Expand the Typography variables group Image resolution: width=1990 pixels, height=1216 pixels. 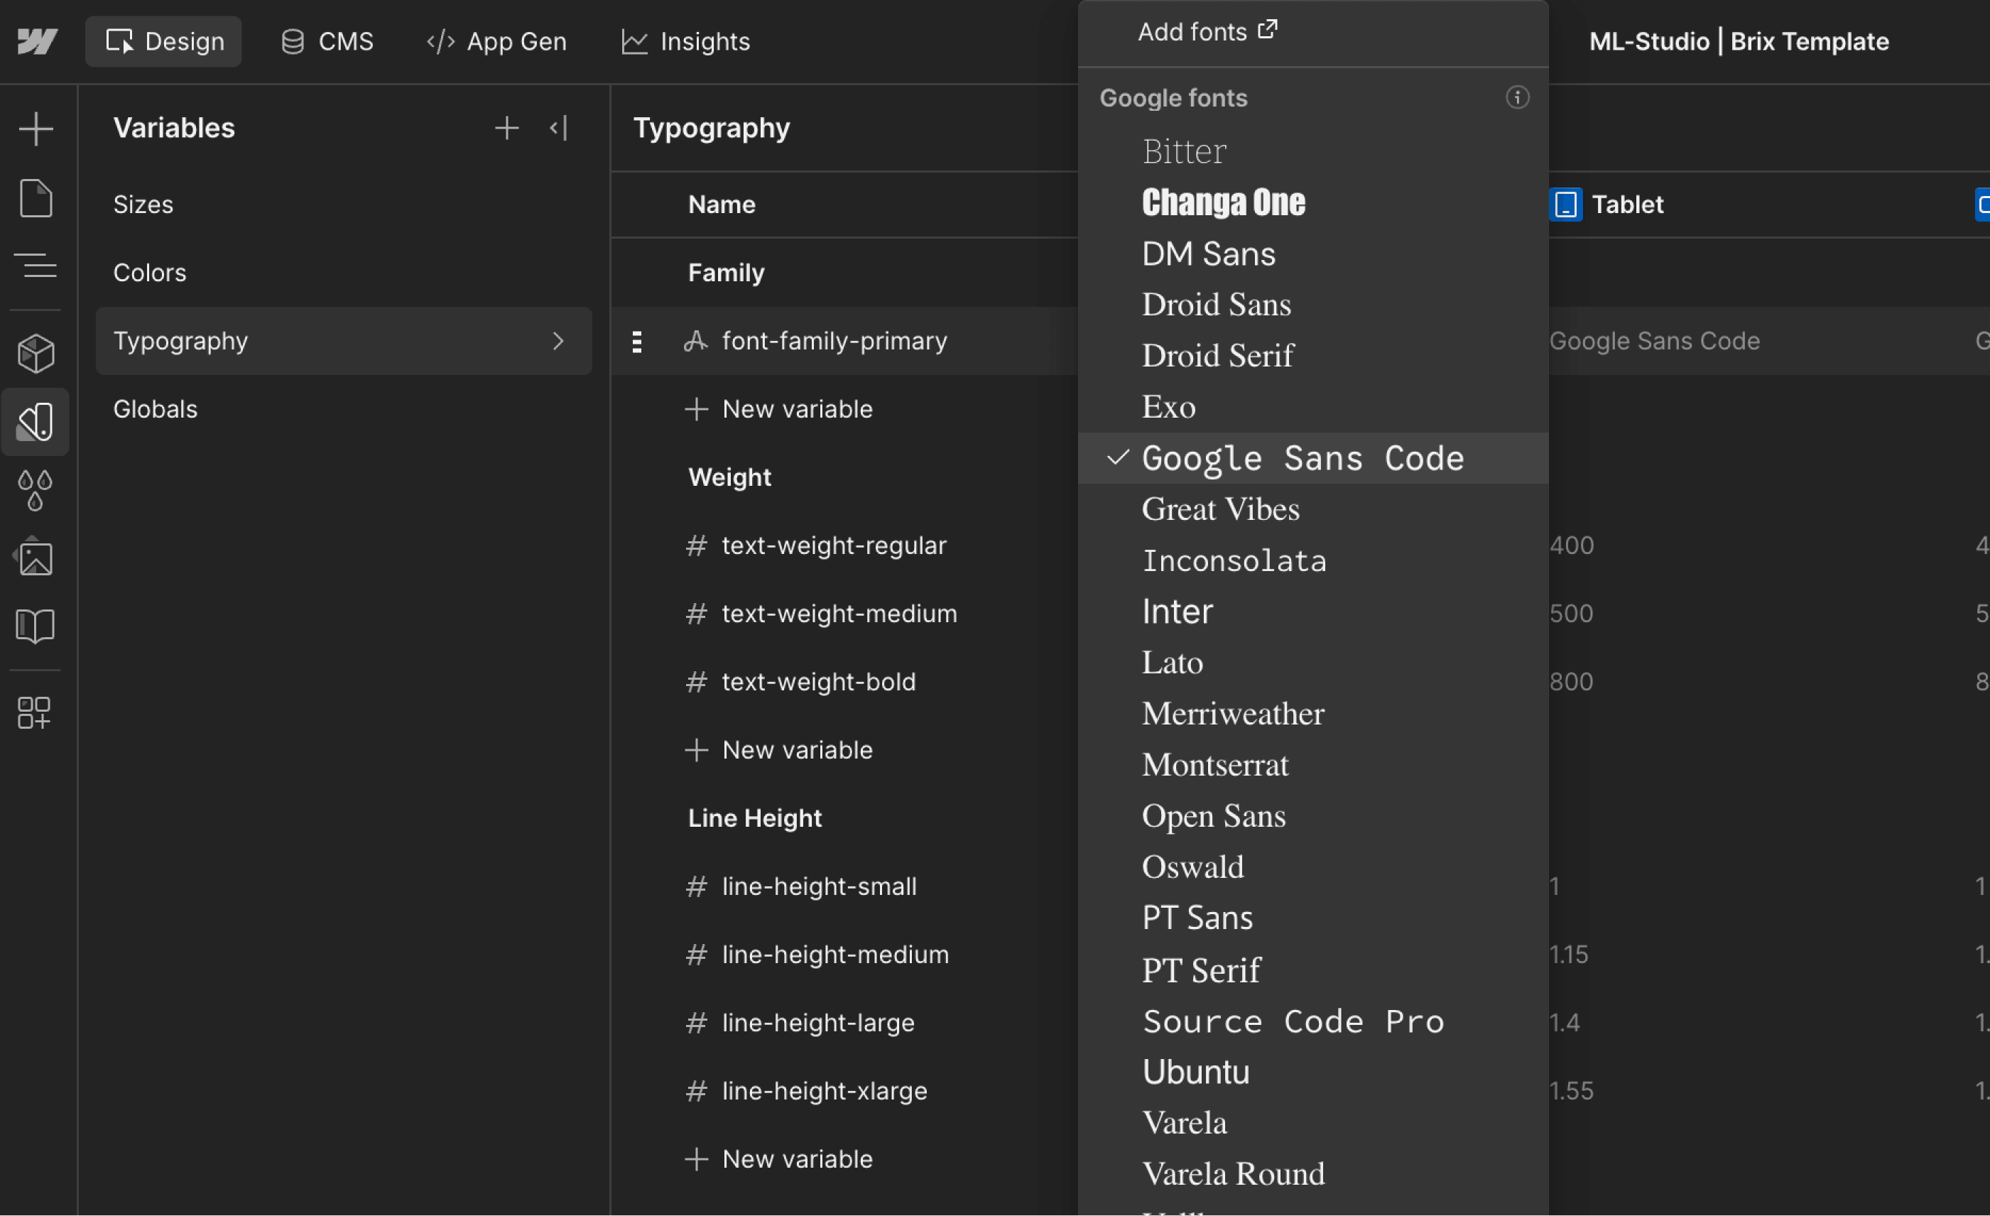(x=559, y=341)
